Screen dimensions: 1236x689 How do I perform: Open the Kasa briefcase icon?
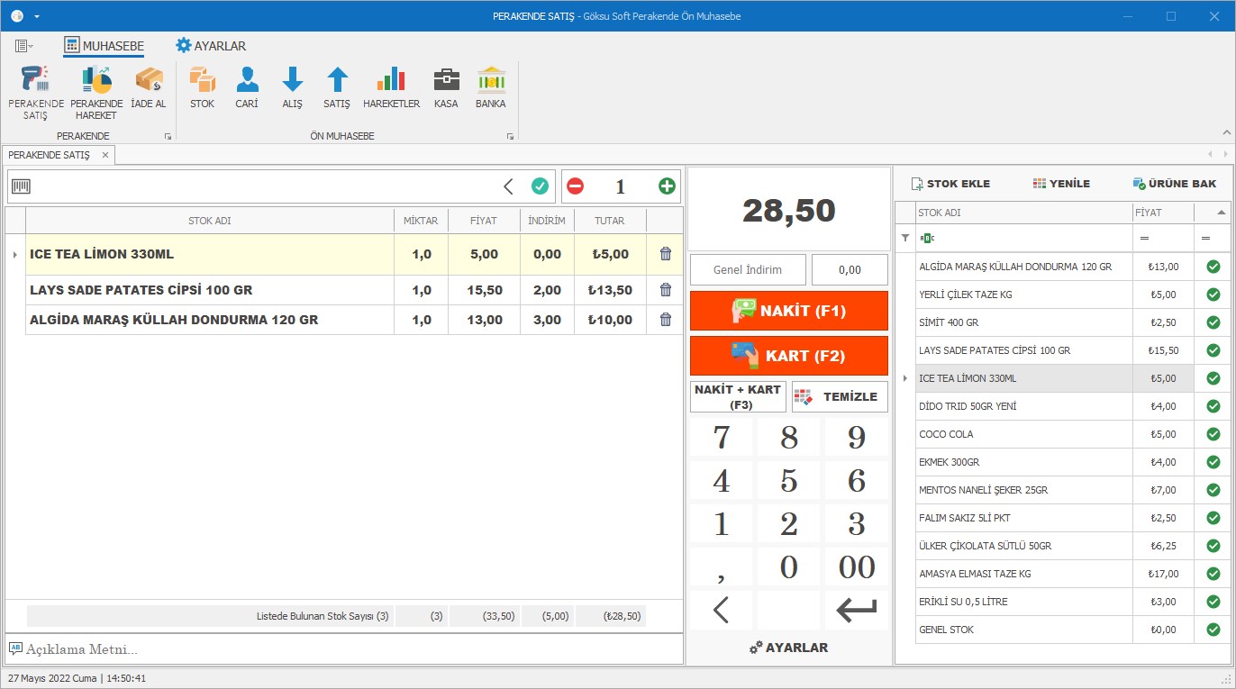(446, 88)
